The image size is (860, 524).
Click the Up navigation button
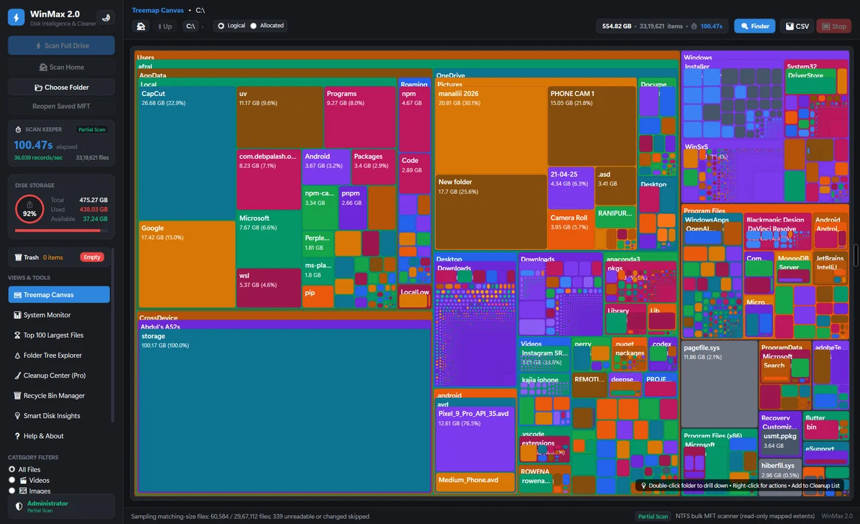(165, 26)
